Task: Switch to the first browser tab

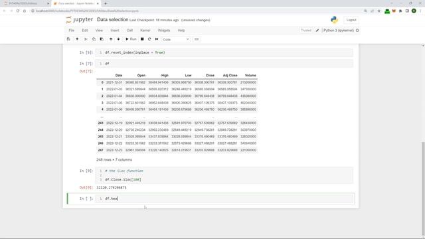Action: click(x=25, y=3)
